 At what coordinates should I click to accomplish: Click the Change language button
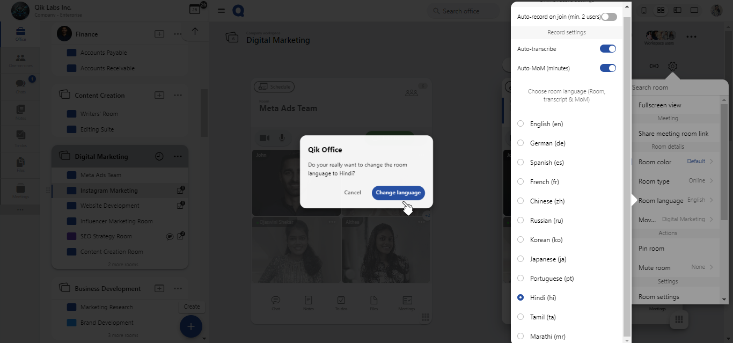[398, 193]
